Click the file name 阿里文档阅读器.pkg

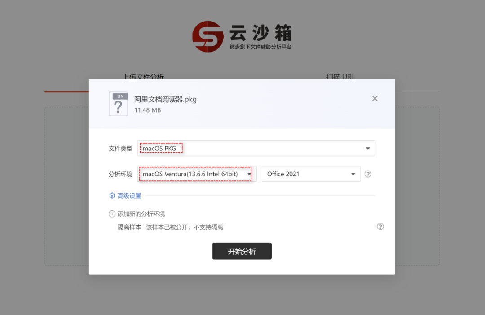pos(165,99)
